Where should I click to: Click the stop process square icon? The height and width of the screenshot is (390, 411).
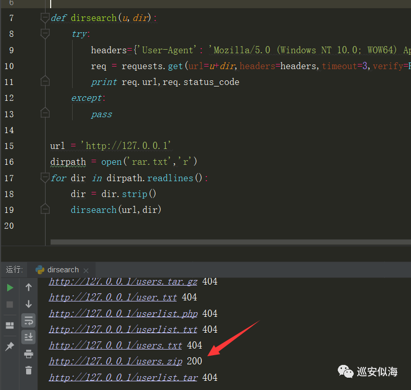(10, 305)
